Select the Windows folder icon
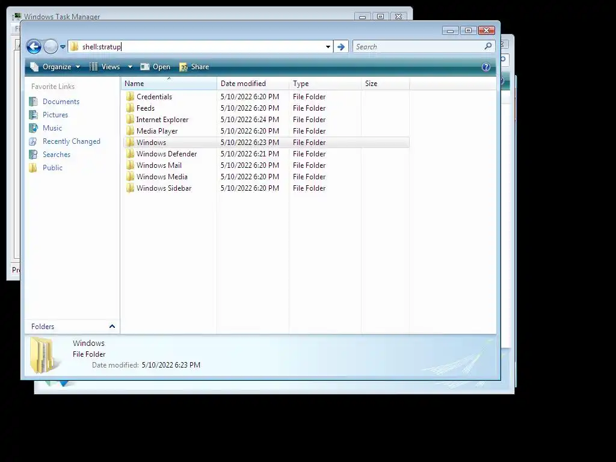 coord(130,142)
